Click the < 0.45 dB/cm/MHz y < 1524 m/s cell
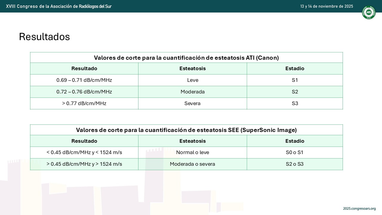The height and width of the screenshot is (215, 382). click(x=84, y=152)
